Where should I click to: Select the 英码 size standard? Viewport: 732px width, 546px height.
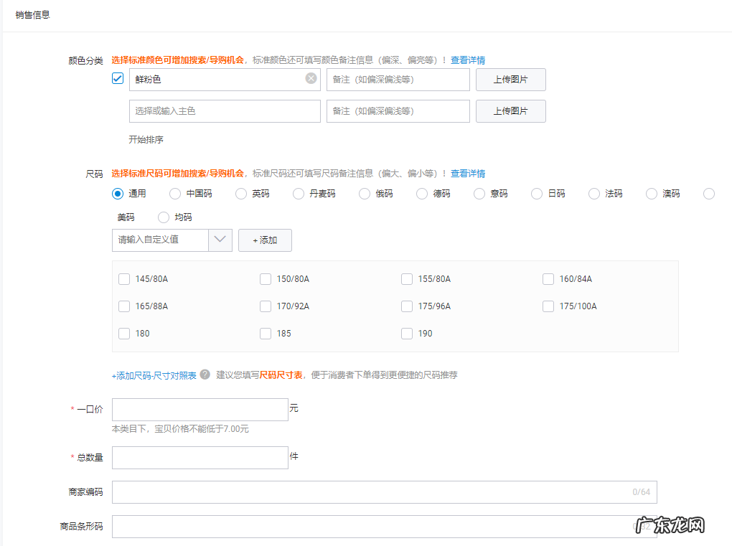(240, 193)
